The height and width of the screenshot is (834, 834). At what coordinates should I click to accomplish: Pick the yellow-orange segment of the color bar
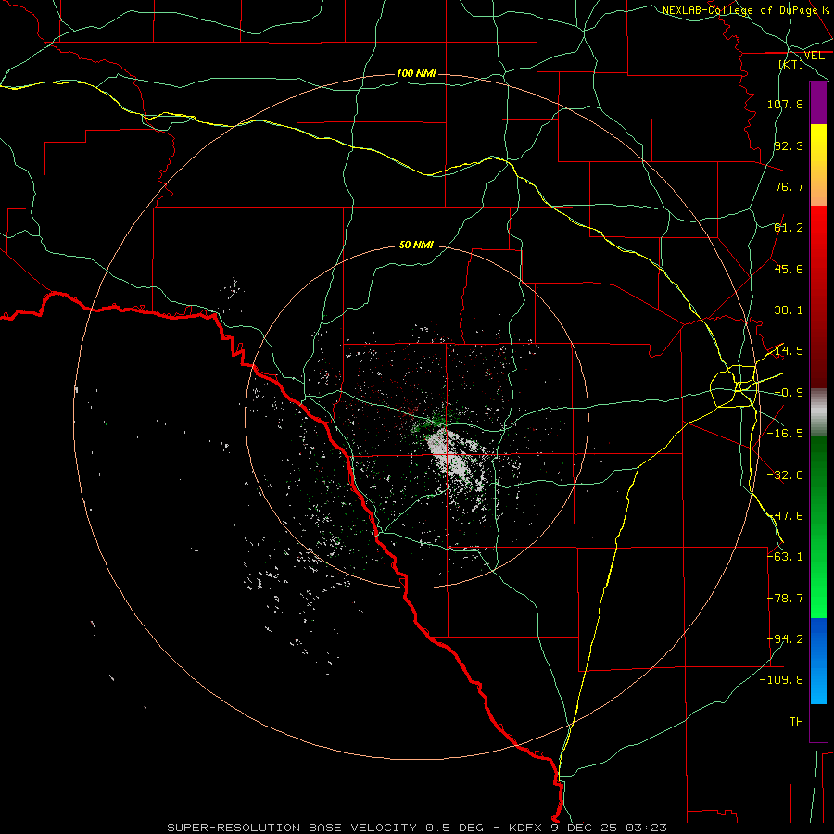tap(818, 165)
